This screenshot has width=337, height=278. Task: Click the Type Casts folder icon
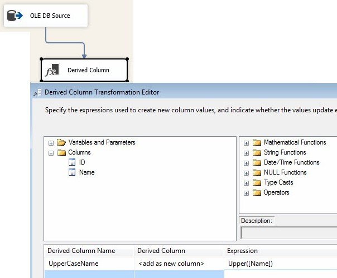(257, 182)
